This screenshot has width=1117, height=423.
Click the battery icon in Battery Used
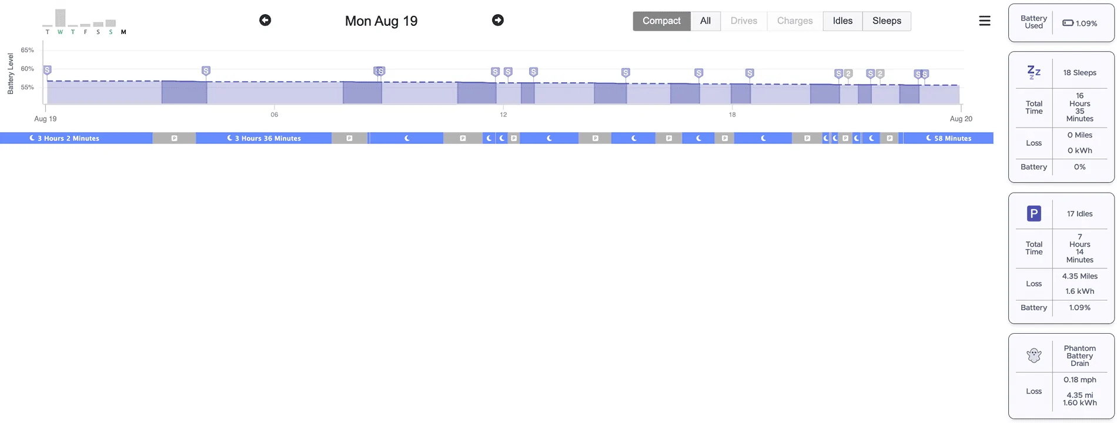click(x=1068, y=23)
